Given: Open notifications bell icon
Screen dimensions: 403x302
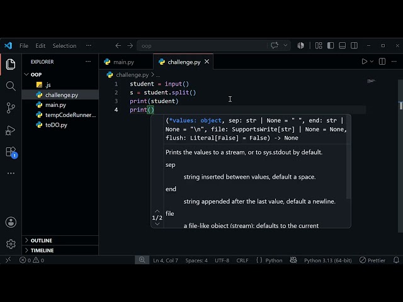Looking at the screenshot, I should (396, 260).
